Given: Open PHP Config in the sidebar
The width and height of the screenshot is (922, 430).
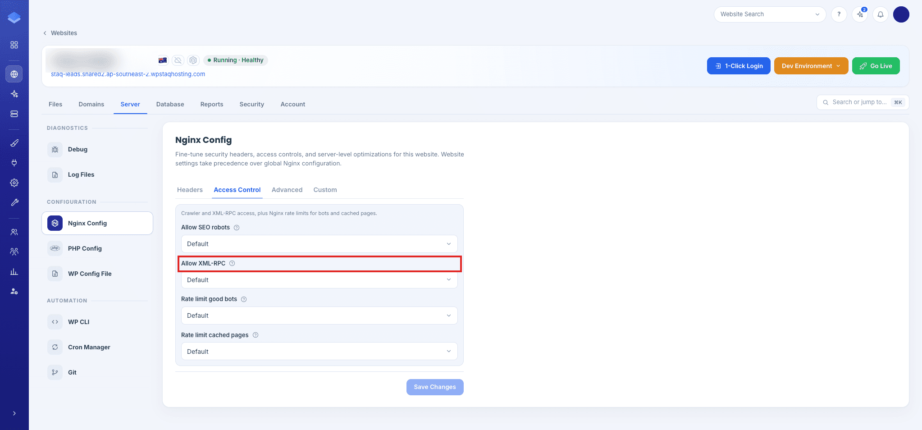Looking at the screenshot, I should (97, 248).
